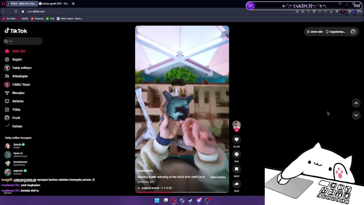The height and width of the screenshot is (205, 364).
Task: Go to previous video with up chevron
Action: coord(356,103)
